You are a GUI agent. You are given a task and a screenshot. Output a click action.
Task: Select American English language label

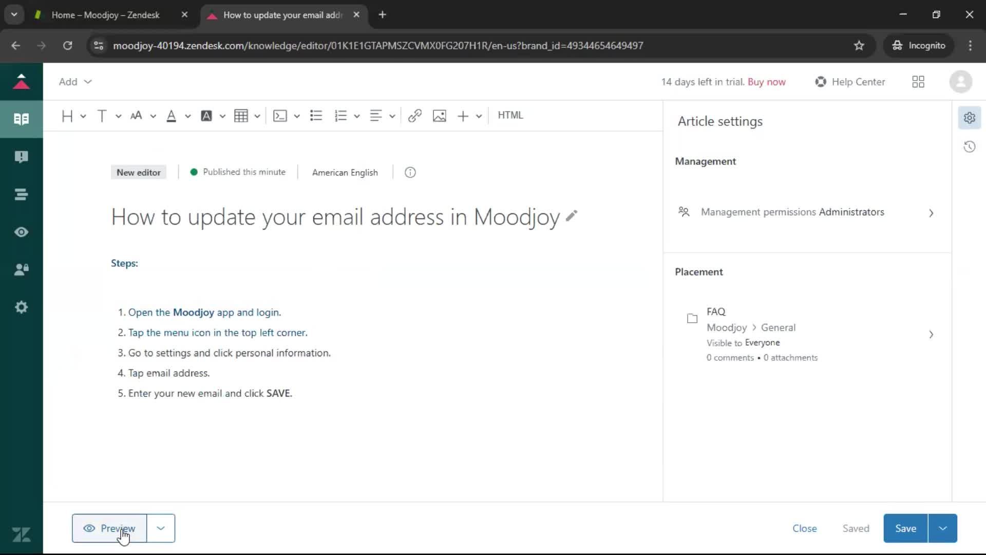click(x=345, y=172)
